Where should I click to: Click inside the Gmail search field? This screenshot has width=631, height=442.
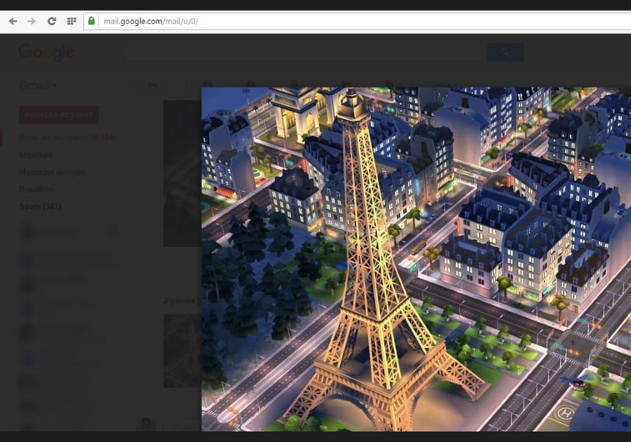tap(306, 53)
